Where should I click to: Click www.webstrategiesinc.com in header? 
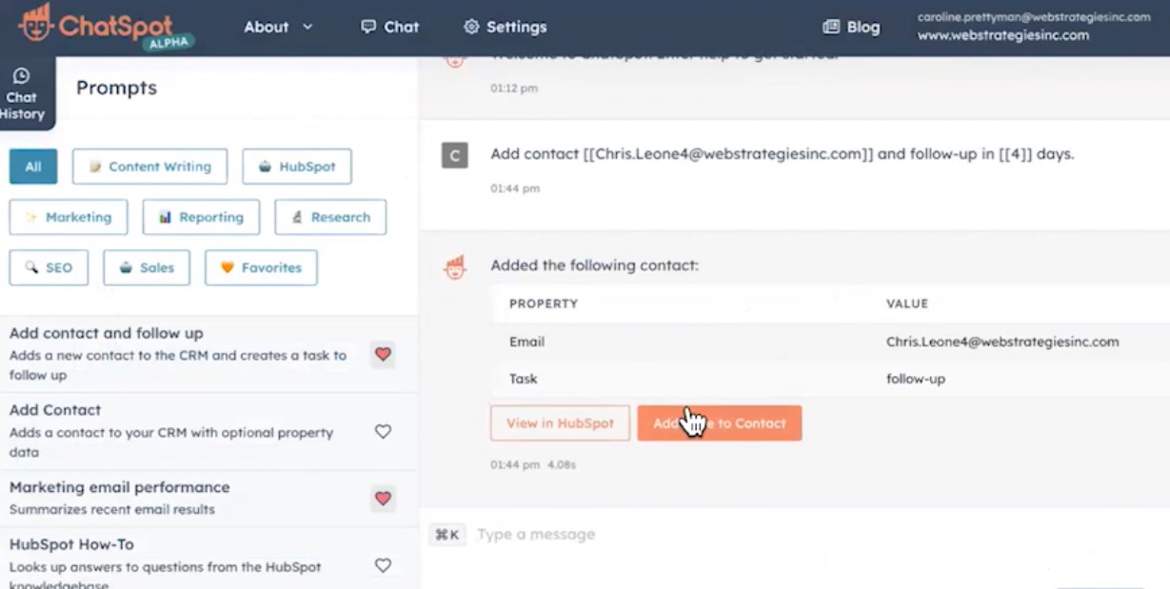tap(1003, 35)
